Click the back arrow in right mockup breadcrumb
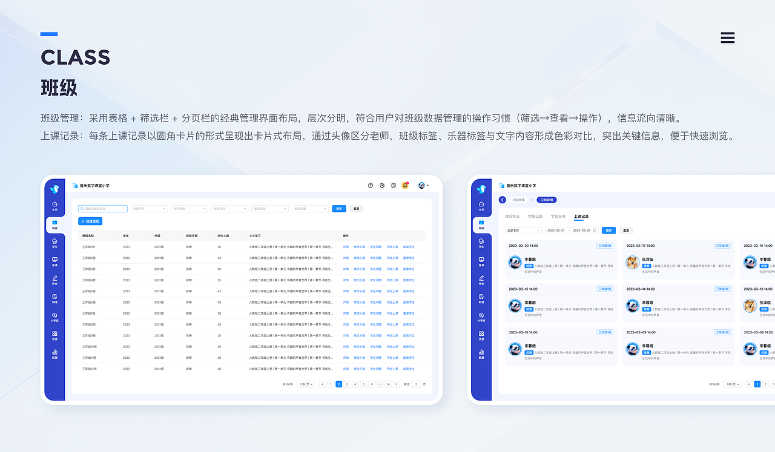The width and height of the screenshot is (775, 452). pos(502,200)
